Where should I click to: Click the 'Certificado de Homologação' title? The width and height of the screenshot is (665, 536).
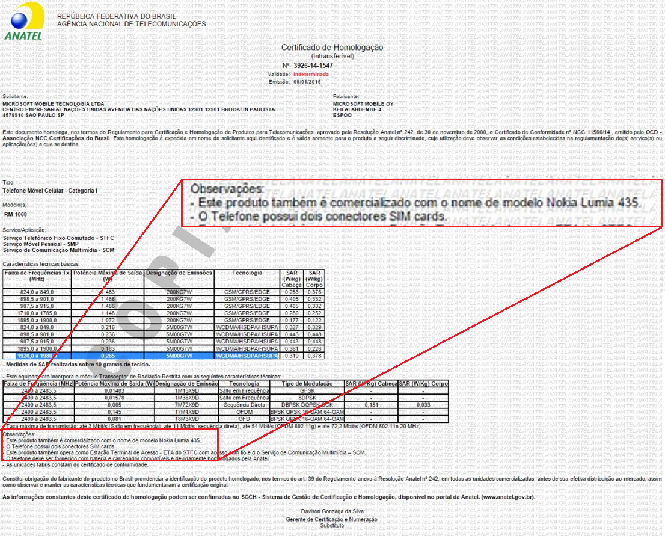tap(332, 48)
